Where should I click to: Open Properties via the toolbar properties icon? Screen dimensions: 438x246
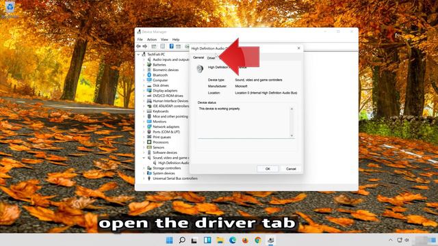coord(163,46)
